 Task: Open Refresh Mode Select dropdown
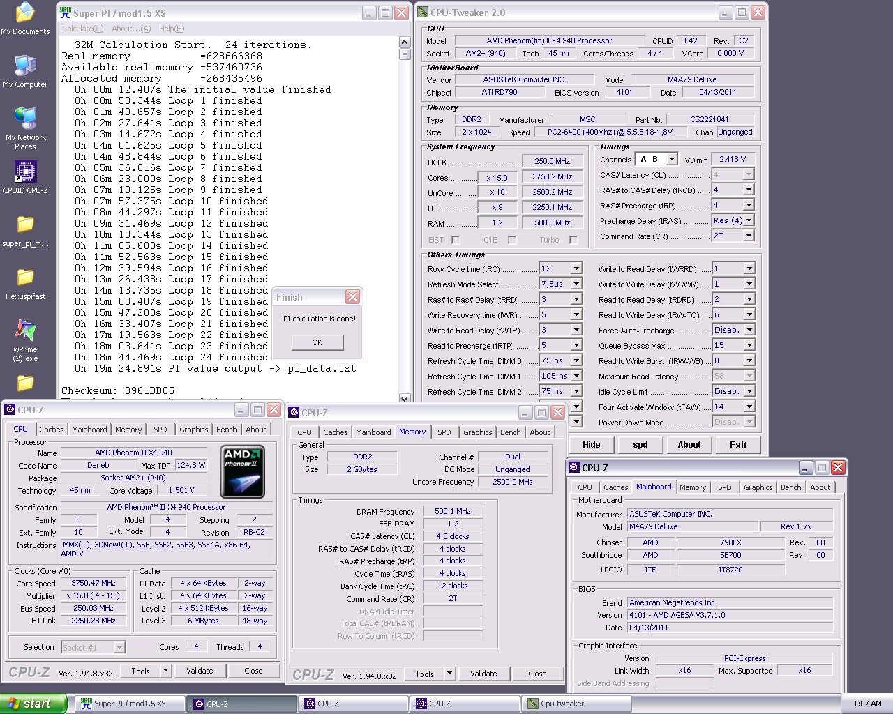[576, 284]
